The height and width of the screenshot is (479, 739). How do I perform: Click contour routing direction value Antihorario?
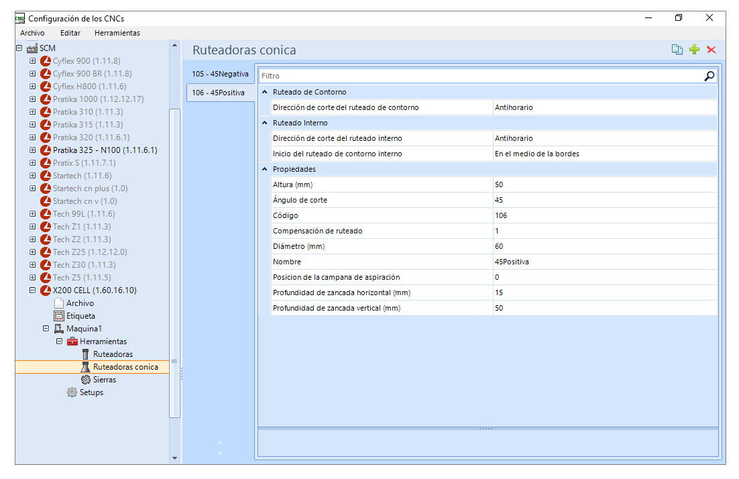(x=605, y=107)
